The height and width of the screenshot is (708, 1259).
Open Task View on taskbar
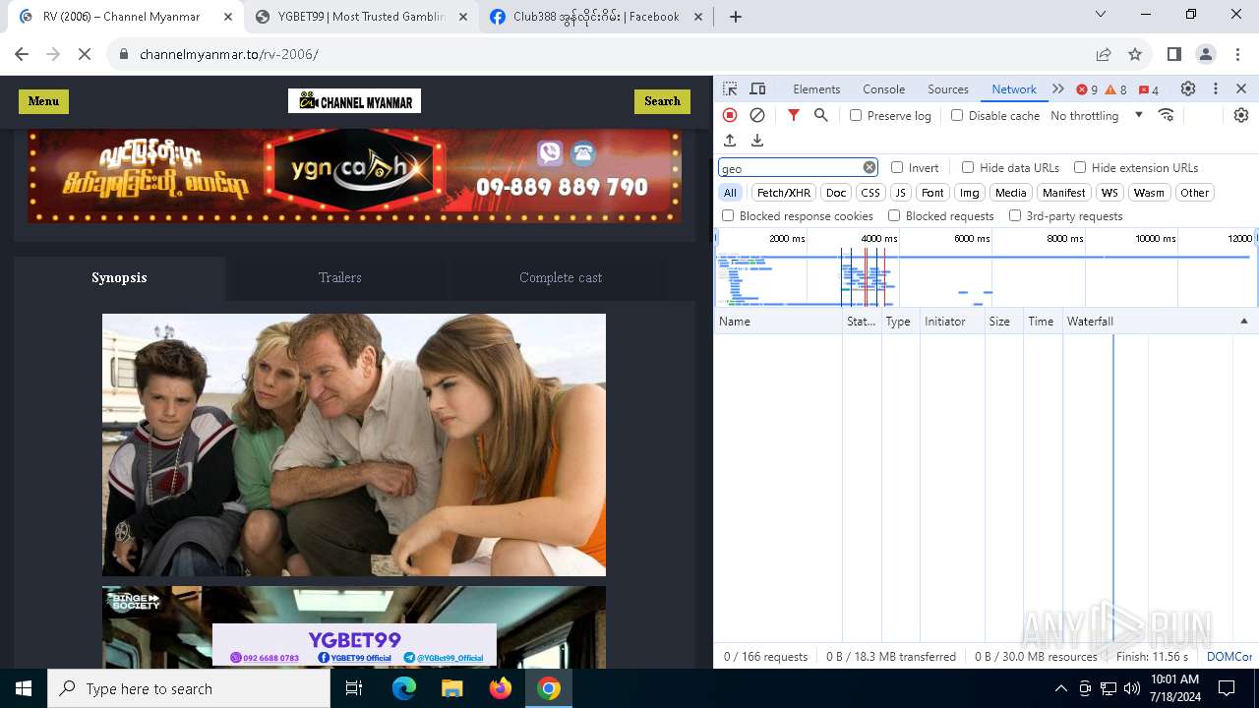pos(355,688)
